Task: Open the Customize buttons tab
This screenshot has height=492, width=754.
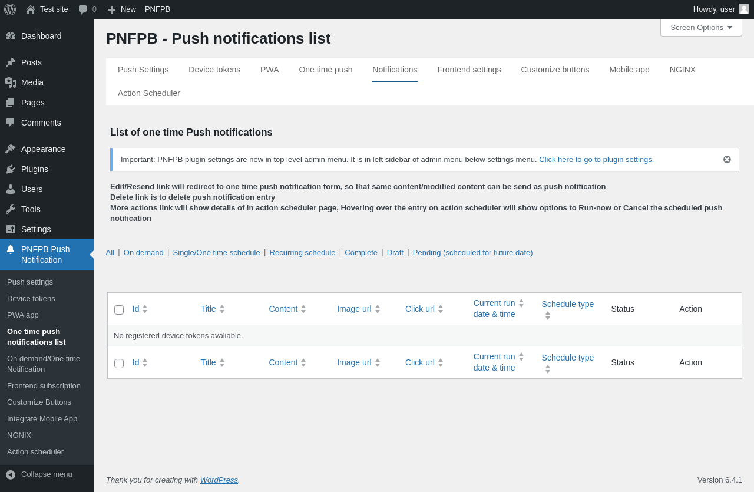Action: (555, 70)
